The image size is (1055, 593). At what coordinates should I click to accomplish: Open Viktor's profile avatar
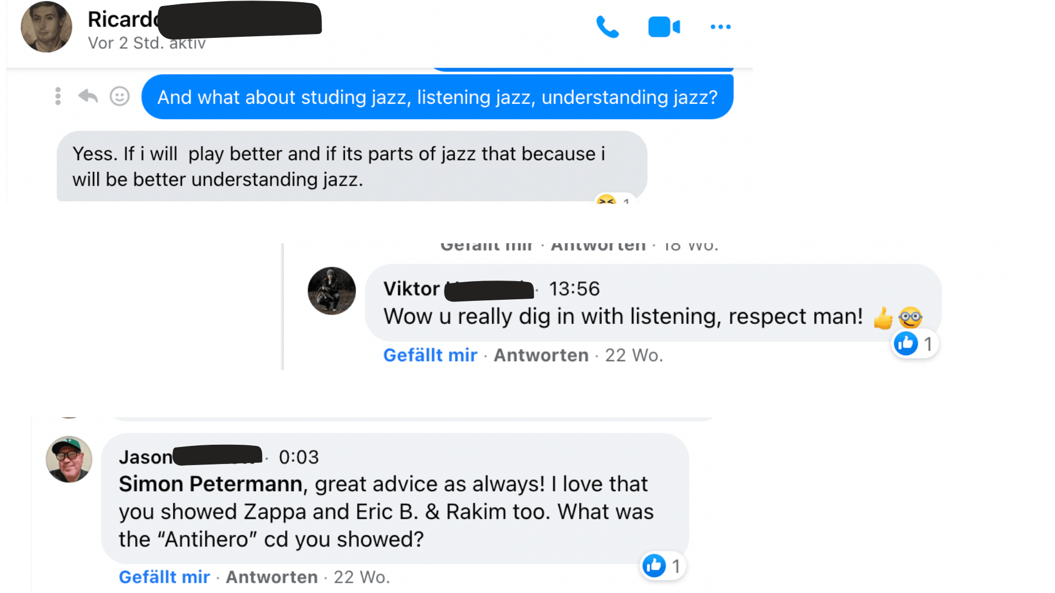click(x=331, y=290)
